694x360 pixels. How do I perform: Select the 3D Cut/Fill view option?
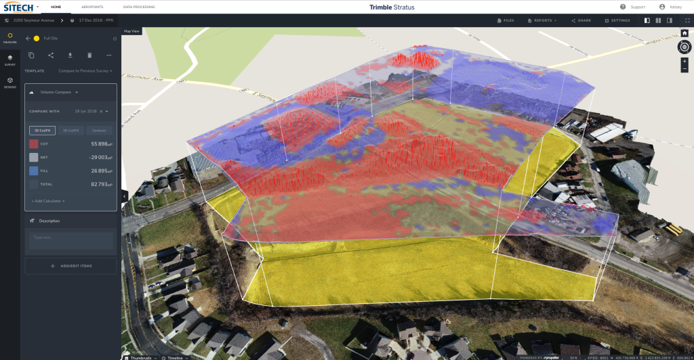click(42, 130)
